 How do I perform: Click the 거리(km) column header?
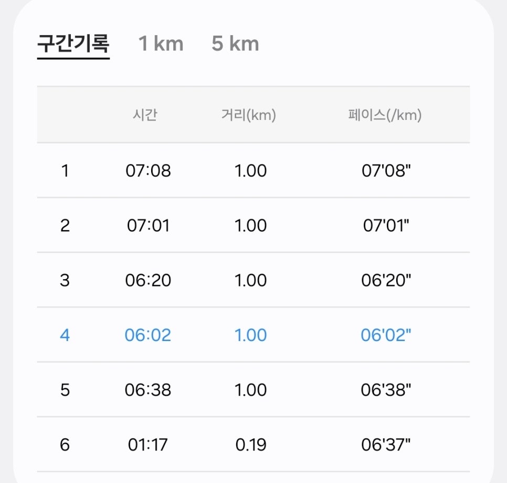click(x=249, y=115)
